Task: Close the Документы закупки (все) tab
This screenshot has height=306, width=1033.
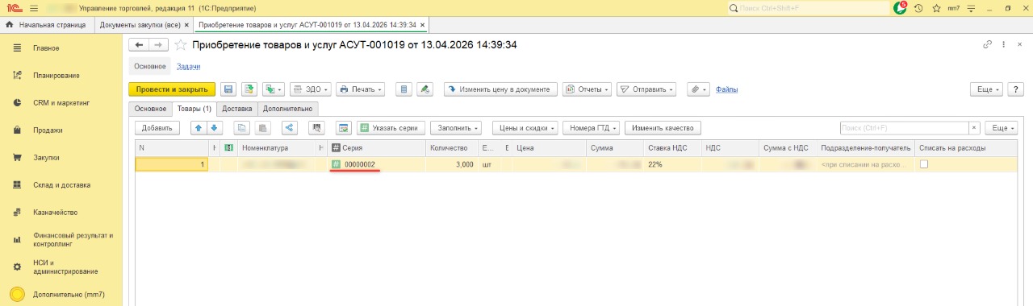Action: coord(186,25)
